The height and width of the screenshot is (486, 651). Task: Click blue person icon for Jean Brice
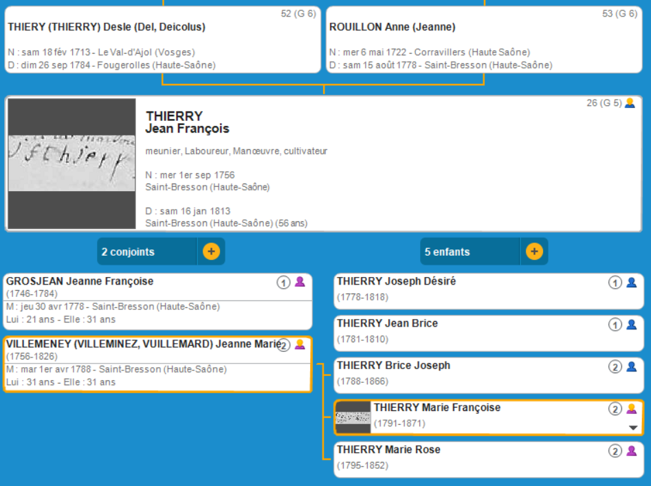click(631, 324)
